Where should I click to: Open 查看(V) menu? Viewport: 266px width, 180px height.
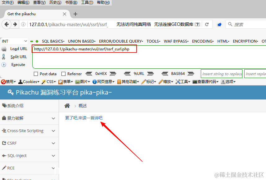39,2
